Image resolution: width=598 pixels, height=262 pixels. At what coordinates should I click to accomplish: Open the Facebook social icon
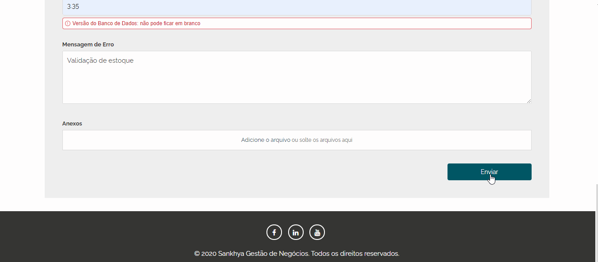tap(274, 232)
